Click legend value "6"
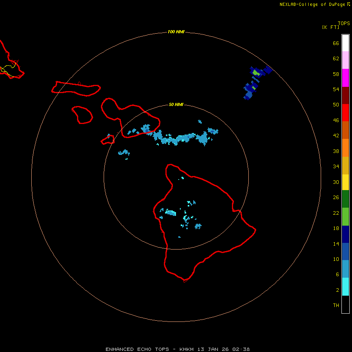The image size is (352, 352). pos(337,275)
